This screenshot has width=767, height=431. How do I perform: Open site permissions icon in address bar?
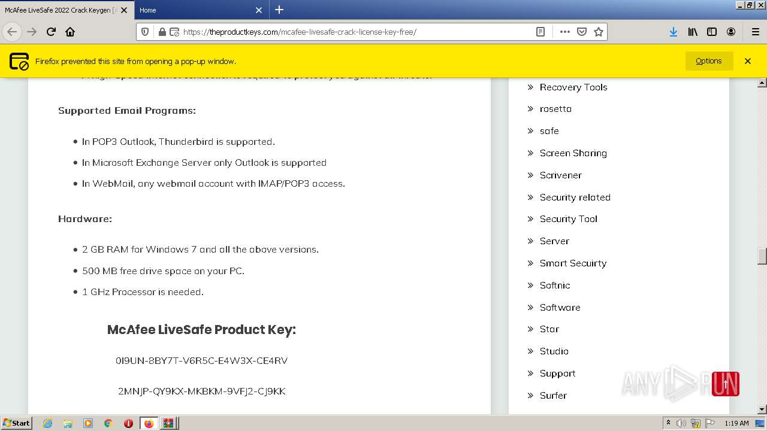click(174, 32)
